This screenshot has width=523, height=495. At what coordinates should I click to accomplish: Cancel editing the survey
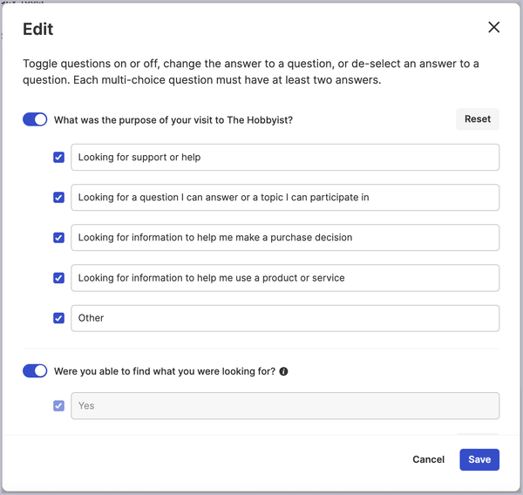point(428,459)
